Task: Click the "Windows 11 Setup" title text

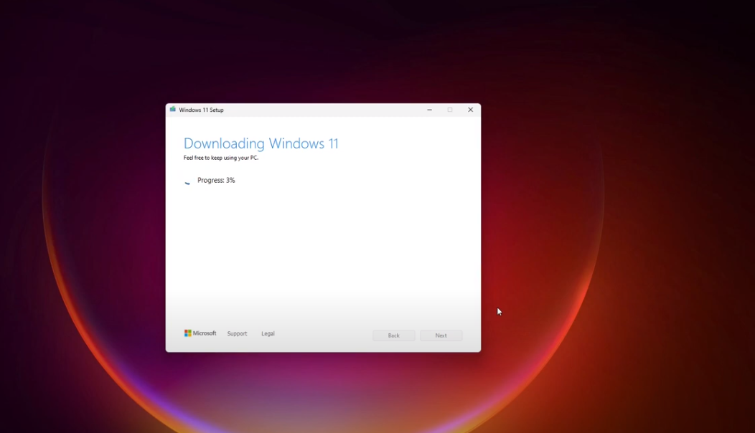Action: point(201,110)
